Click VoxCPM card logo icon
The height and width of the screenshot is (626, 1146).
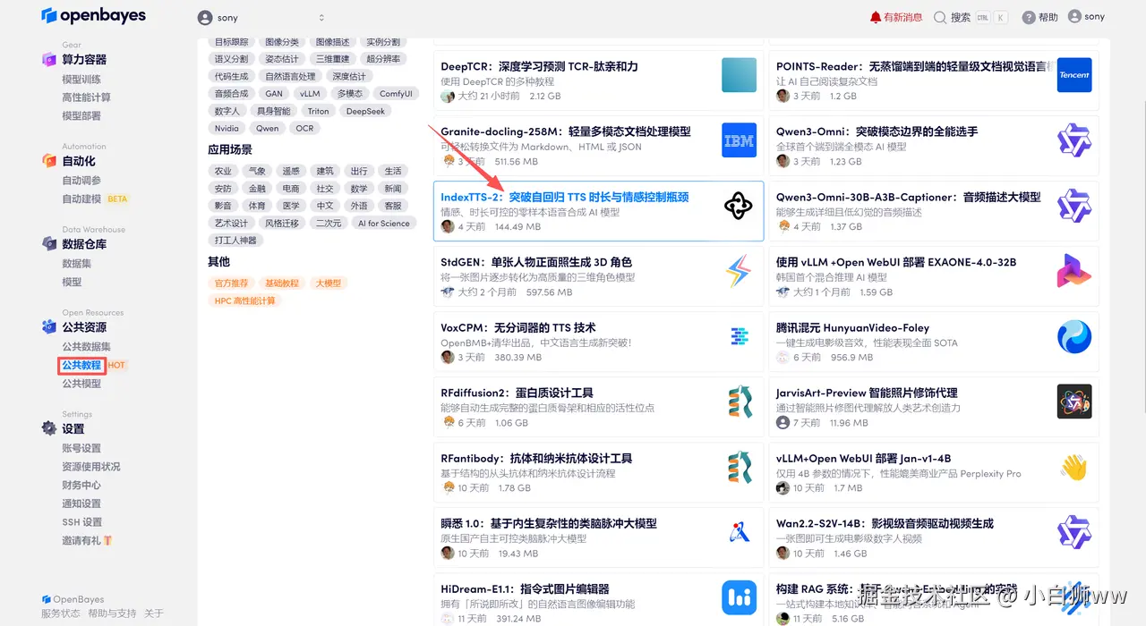[x=739, y=337]
